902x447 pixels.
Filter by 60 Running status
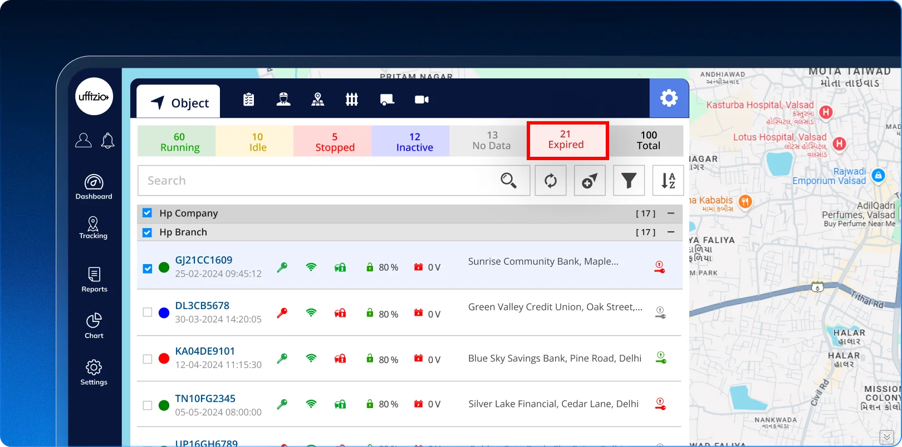[x=177, y=141]
